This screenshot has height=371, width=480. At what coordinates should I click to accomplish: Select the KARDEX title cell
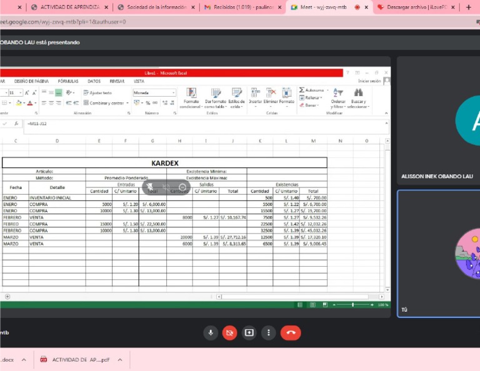tap(165, 163)
